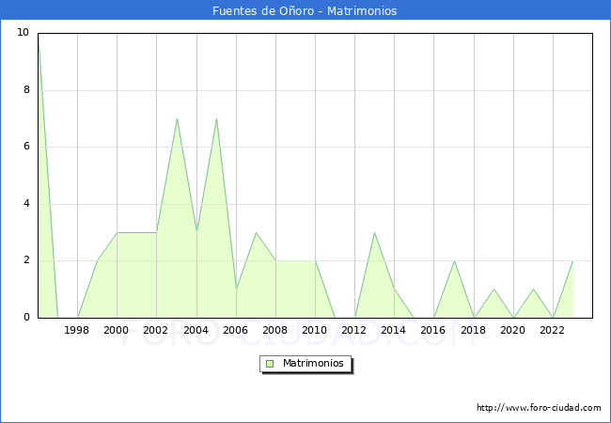Select the 2022 year label

pos(553,330)
